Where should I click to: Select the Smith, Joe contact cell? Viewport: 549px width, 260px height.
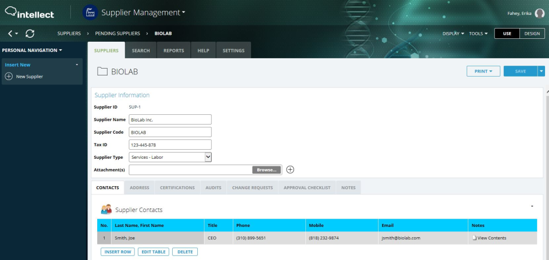point(158,238)
